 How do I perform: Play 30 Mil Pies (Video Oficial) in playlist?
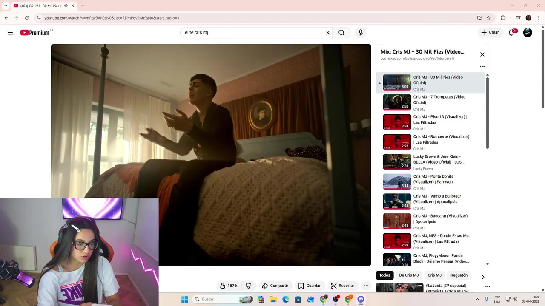click(430, 83)
